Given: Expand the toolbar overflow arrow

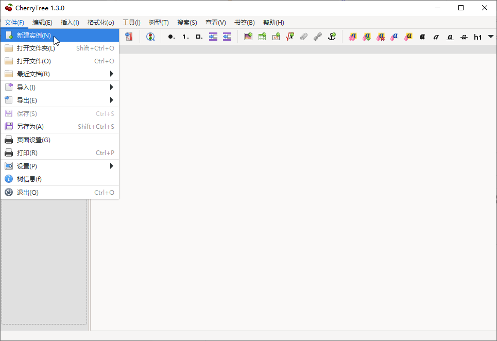Looking at the screenshot, I should click(491, 37).
